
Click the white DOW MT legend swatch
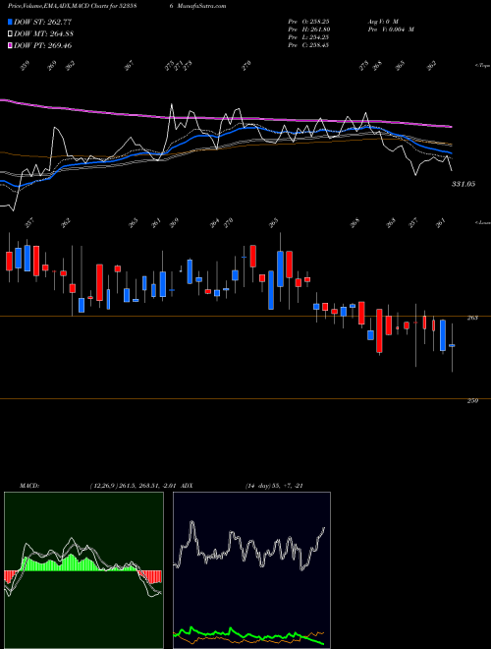coord(10,33)
